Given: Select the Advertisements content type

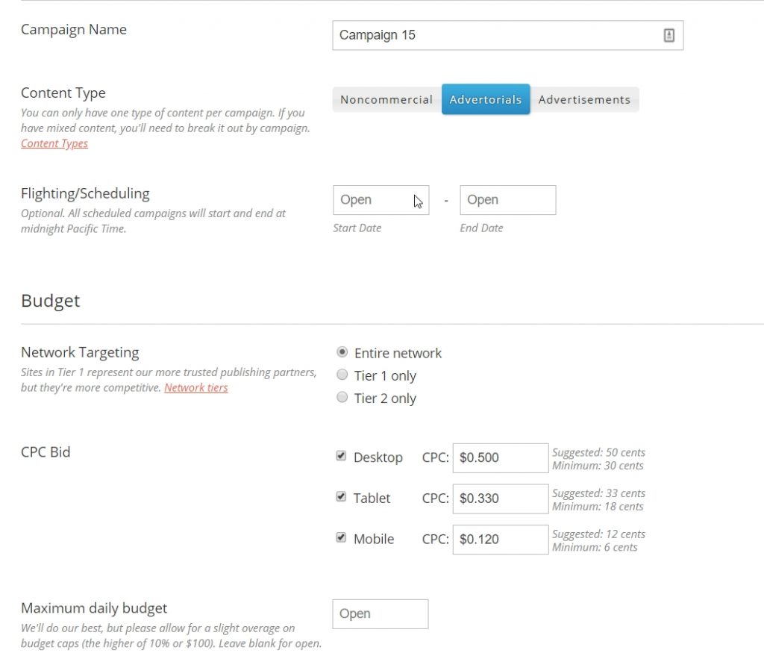Looking at the screenshot, I should (x=584, y=99).
